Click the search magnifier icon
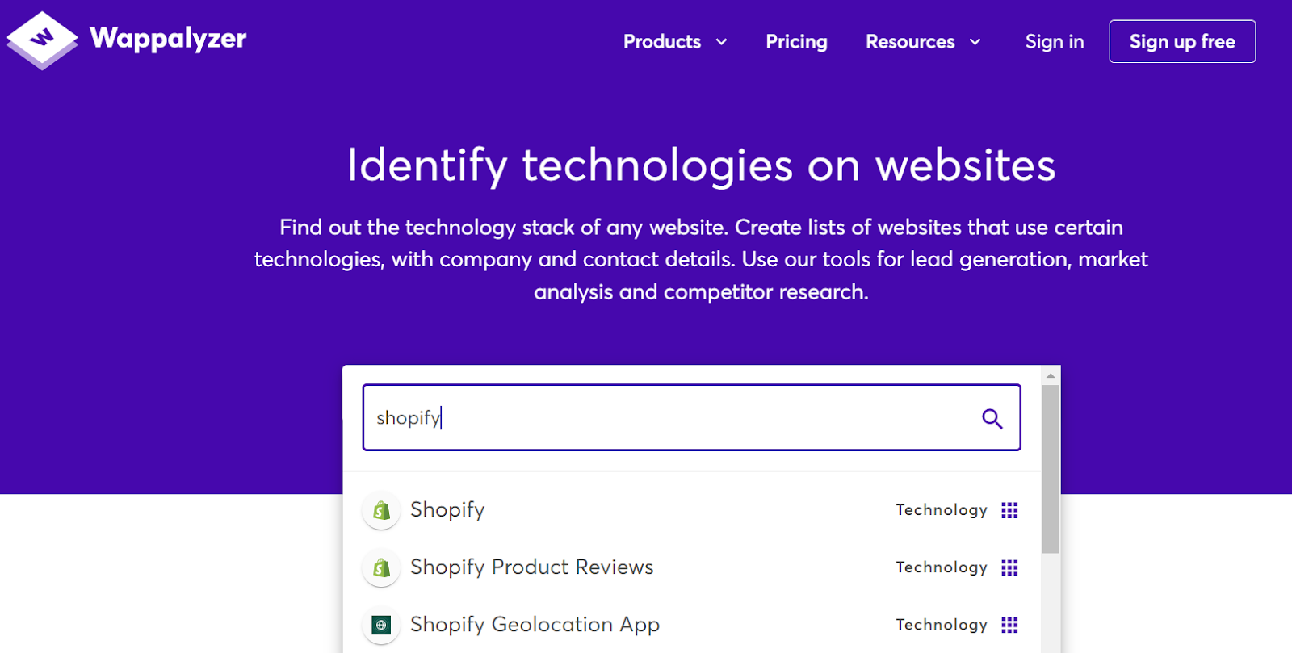Screen dimensions: 1292x653 tap(992, 418)
